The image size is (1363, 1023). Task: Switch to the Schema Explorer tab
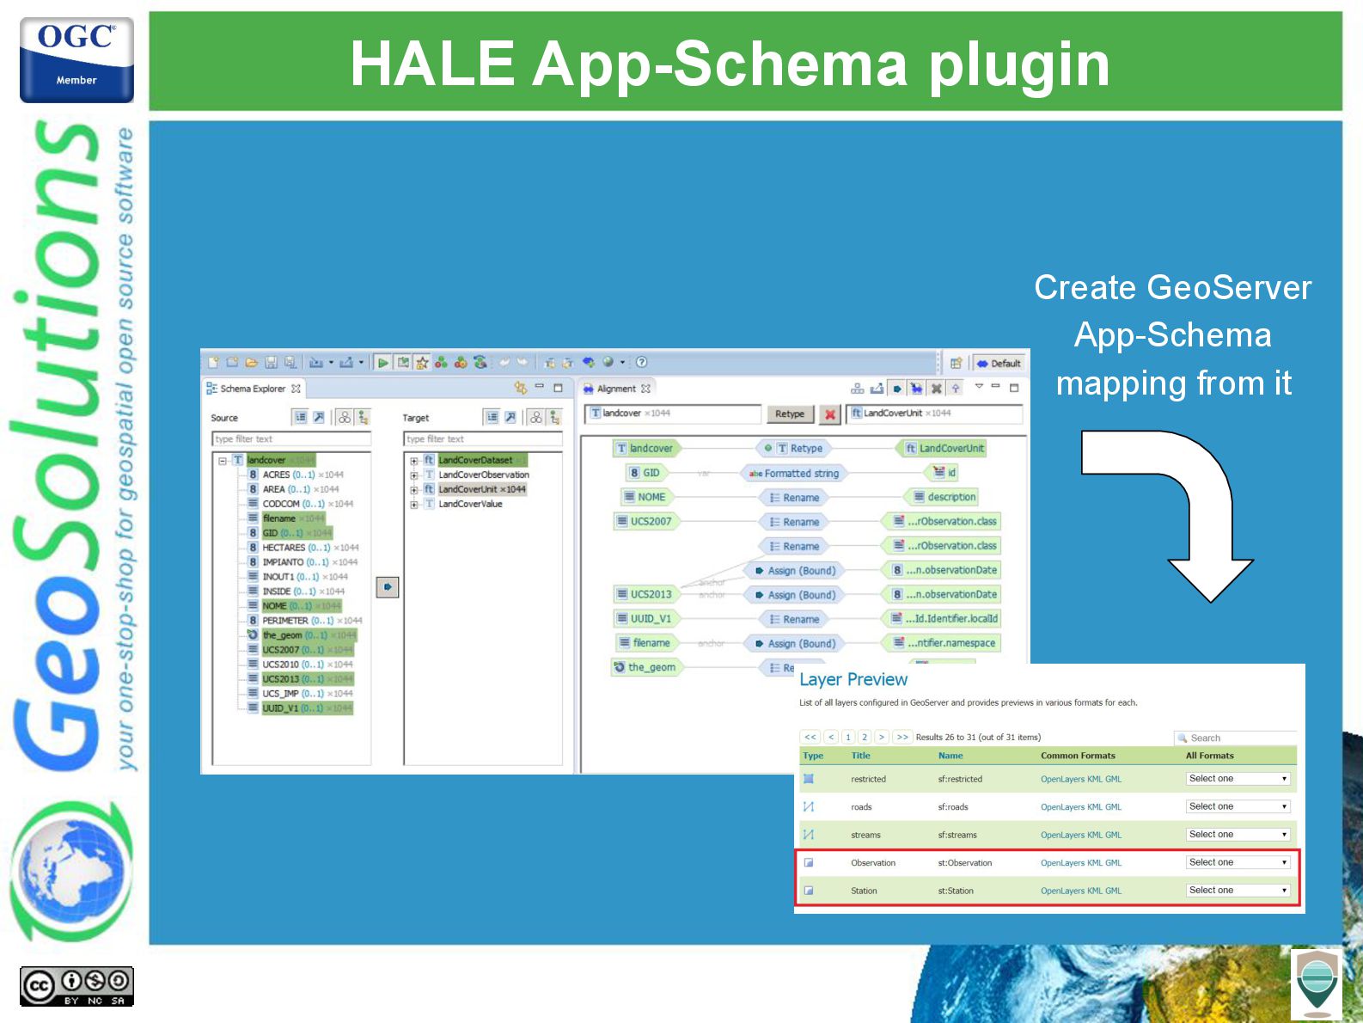pyautogui.click(x=254, y=389)
